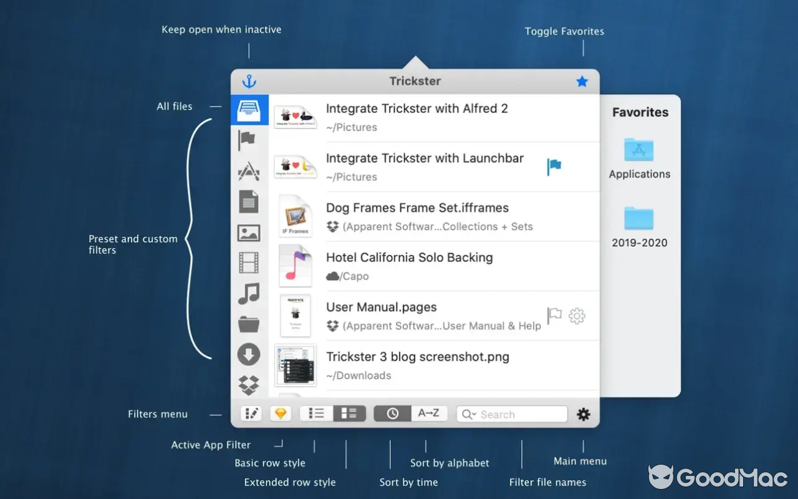Show recent images using the pictures filter
The image size is (798, 499).
click(249, 232)
